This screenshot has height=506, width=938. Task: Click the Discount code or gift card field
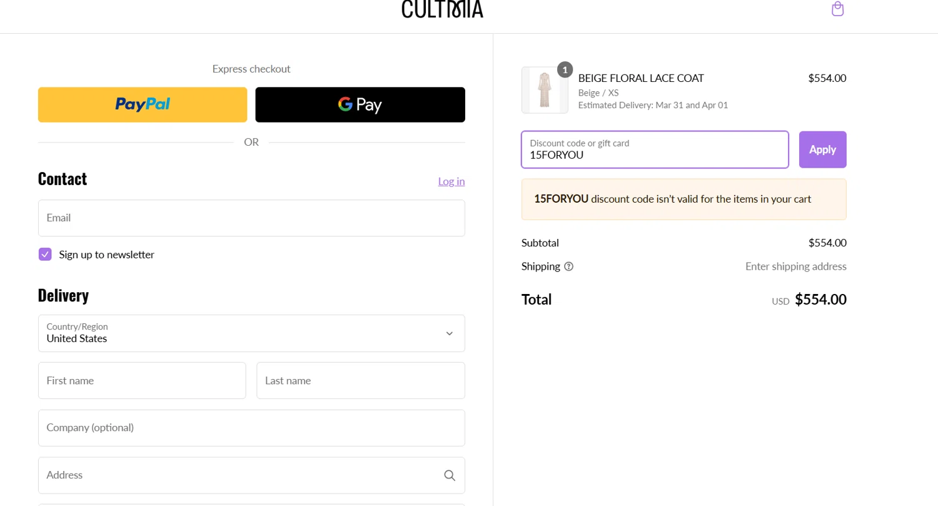(x=655, y=149)
